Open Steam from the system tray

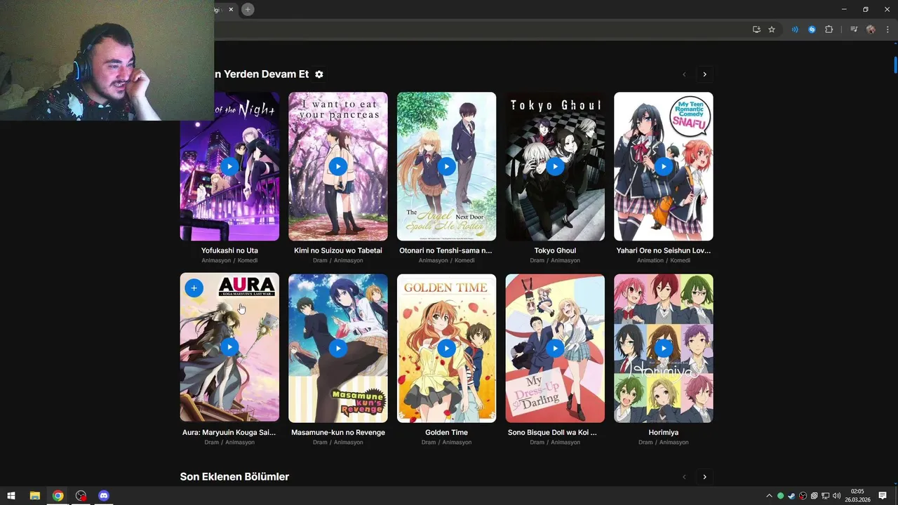tap(791, 496)
